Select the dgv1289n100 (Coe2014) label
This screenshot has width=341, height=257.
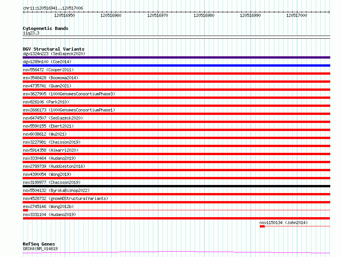[47, 62]
